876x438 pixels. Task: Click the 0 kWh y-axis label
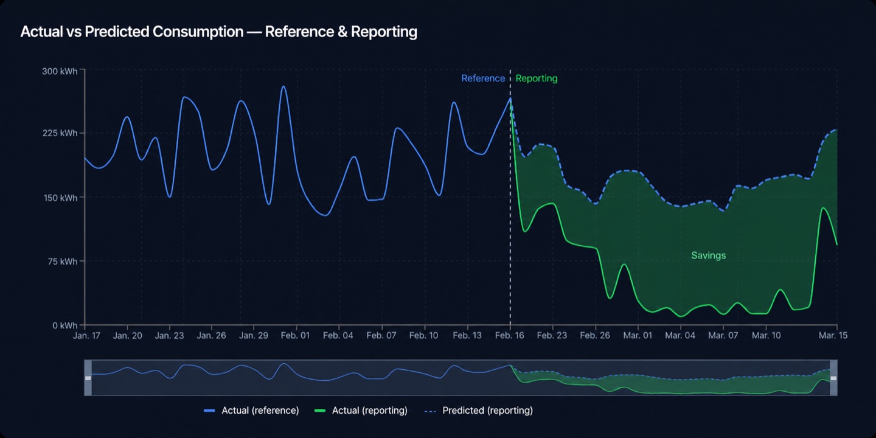[64, 325]
